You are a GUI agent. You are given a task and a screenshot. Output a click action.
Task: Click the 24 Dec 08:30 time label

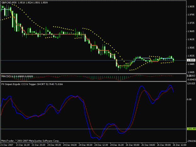[86, 145]
